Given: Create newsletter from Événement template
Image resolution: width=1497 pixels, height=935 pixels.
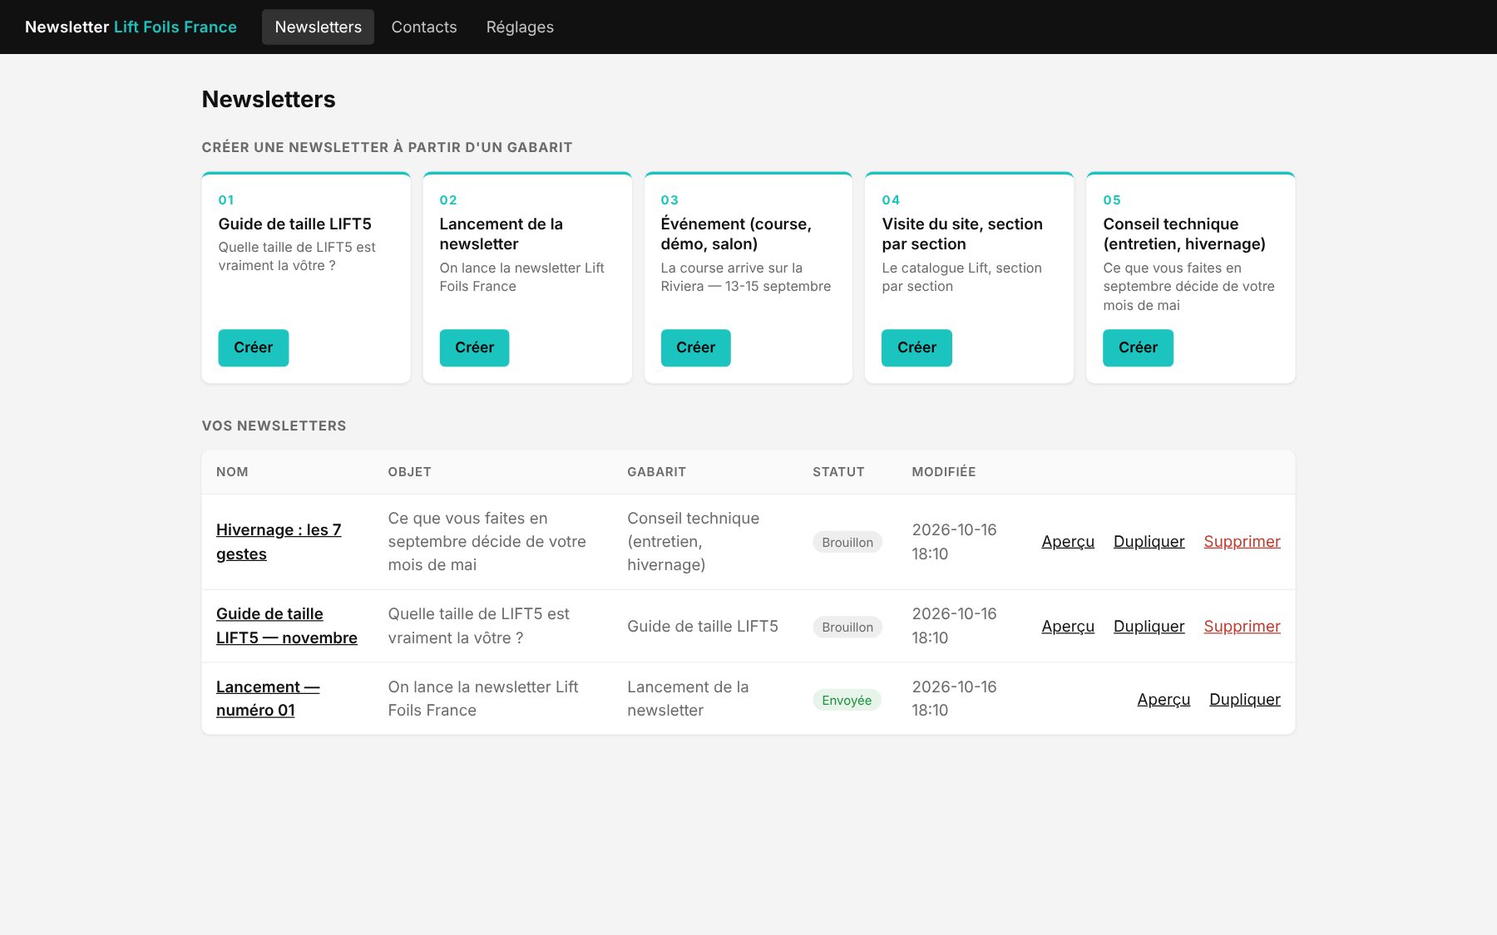Looking at the screenshot, I should [695, 347].
